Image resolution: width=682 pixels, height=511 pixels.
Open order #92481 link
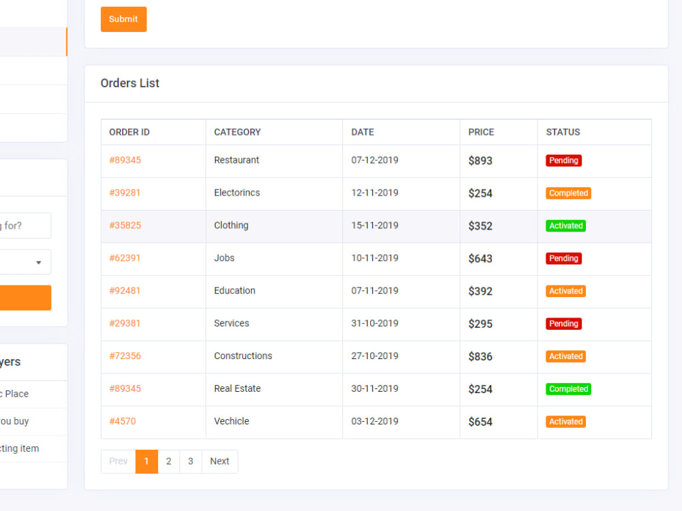(125, 291)
